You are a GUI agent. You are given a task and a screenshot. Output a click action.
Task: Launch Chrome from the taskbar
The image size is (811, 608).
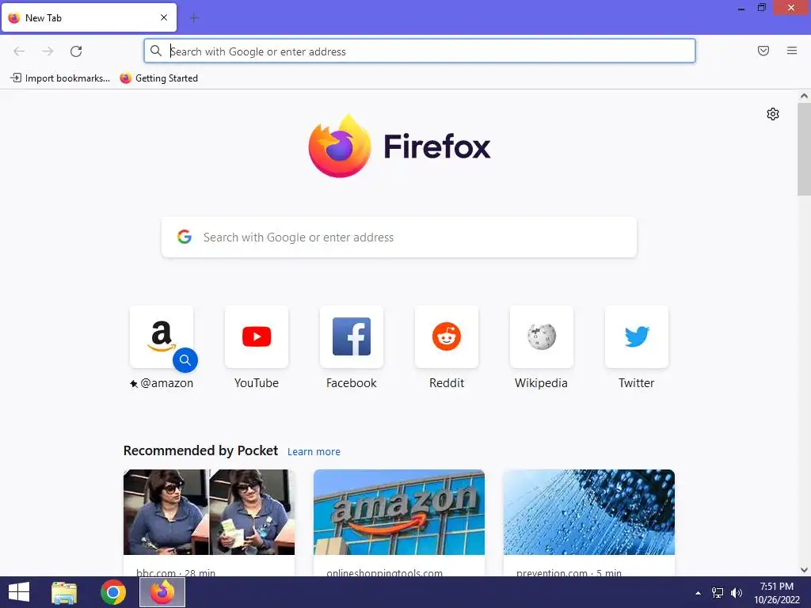pos(112,592)
